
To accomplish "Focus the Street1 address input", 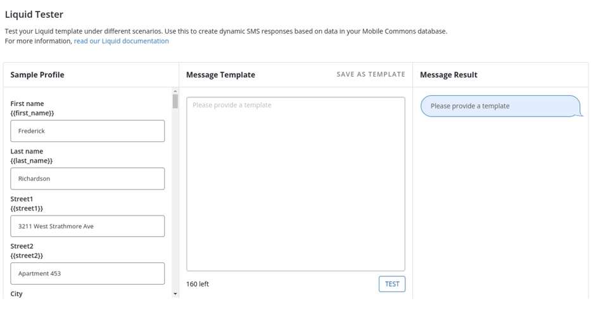I will coord(87,226).
